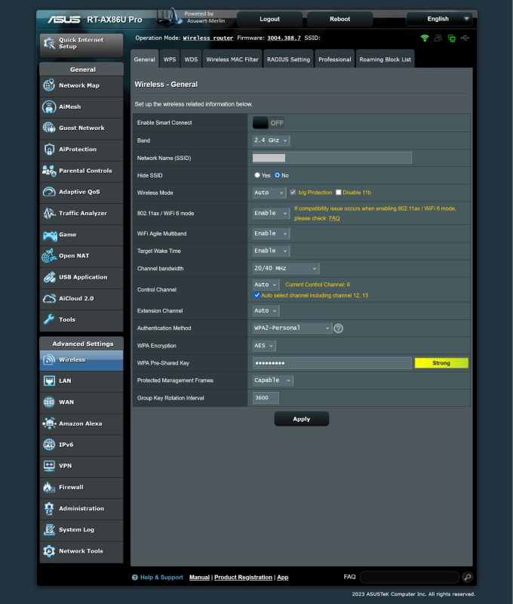Click the Apply button
The height and width of the screenshot is (604, 513).
click(301, 419)
